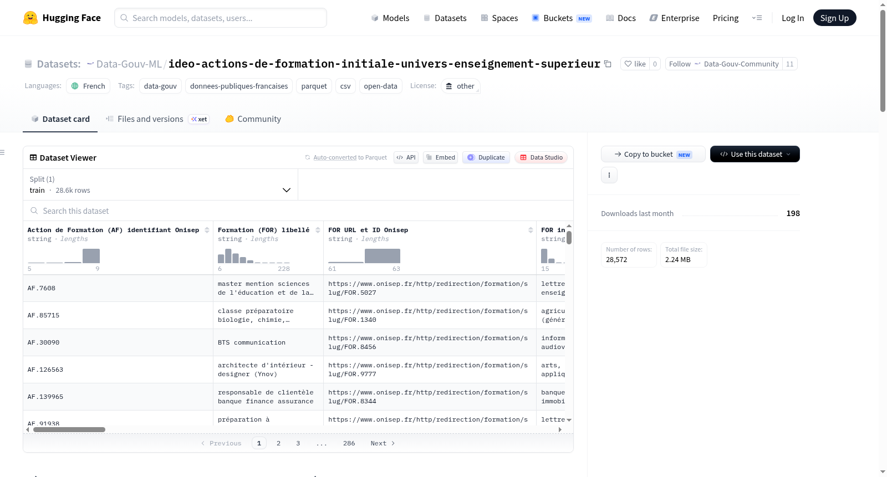This screenshot has width=887, height=477.
Task: Sort FOR URL et ID Onisep column
Action: point(531,230)
